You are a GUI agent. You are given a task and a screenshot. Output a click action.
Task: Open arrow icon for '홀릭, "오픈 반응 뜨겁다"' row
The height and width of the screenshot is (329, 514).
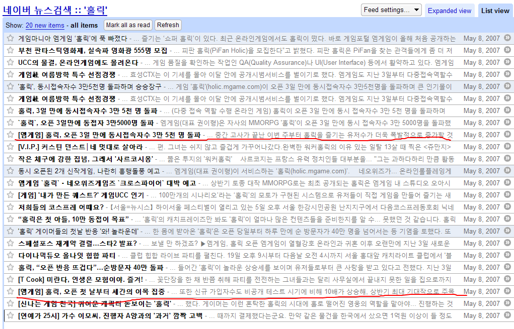point(507,267)
